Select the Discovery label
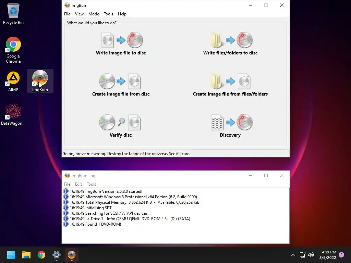The image size is (351, 263). (x=230, y=135)
